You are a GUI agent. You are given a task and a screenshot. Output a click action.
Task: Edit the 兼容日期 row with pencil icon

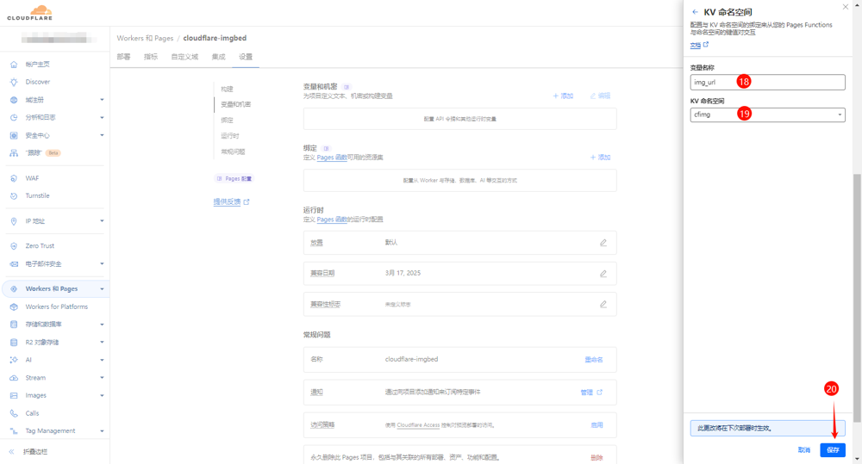[603, 274]
